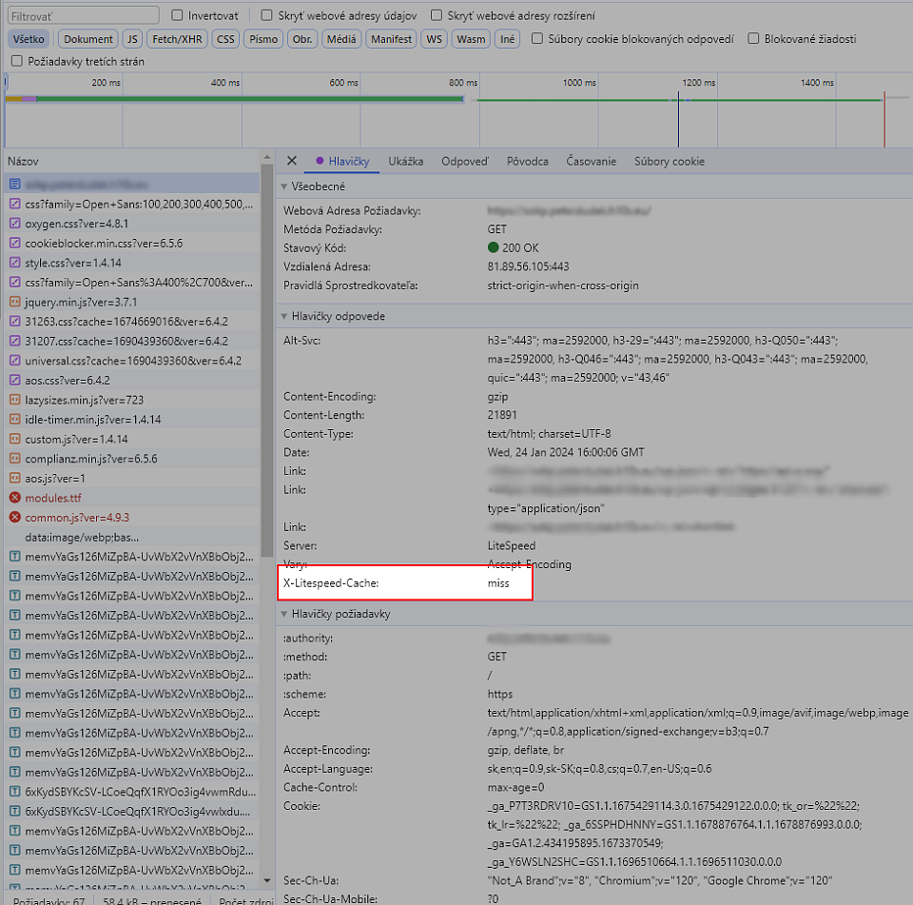
Task: Click the scroll up arrow of request list
Action: (x=266, y=157)
